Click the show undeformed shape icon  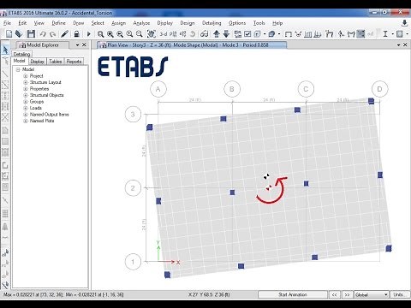point(289,34)
